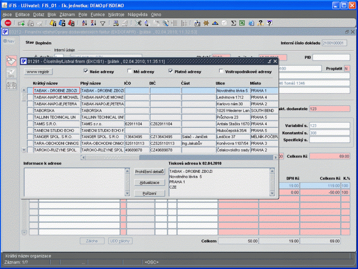Check the Vnitropodnikové adresy checkbox
The width and height of the screenshot is (358, 269).
(221, 71)
